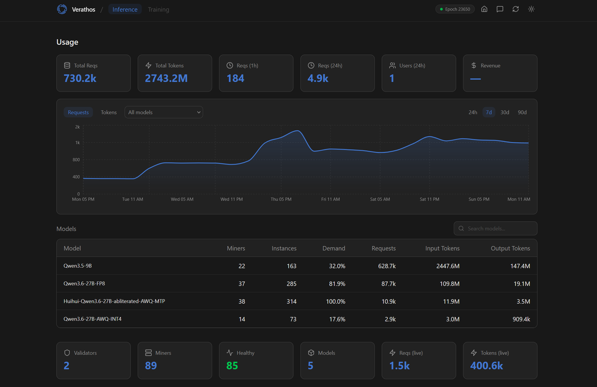Click the Reqs (live) lightning icon
597x387 pixels.
[x=393, y=353]
